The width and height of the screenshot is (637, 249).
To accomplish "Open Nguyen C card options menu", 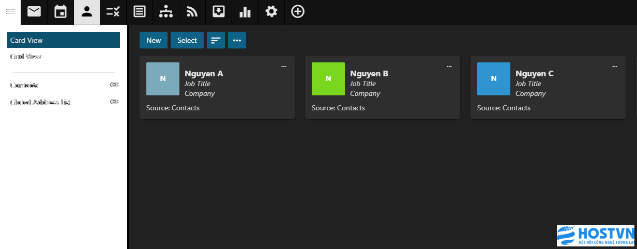I will (x=614, y=67).
